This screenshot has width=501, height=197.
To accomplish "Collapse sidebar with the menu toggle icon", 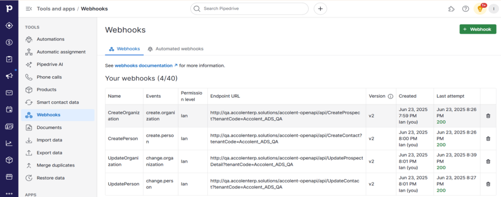I will (29, 9).
